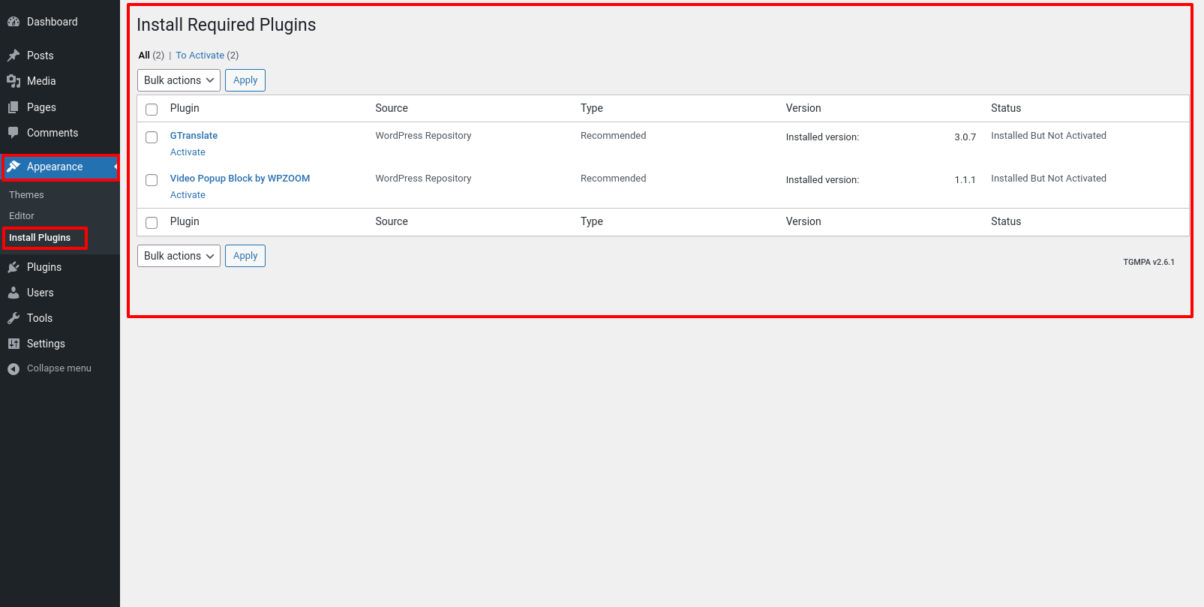
Task: Open the top Bulk actions dropdown
Action: pos(179,80)
